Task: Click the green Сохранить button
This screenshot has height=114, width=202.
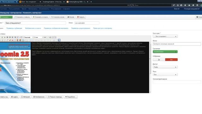Action: point(6,17)
